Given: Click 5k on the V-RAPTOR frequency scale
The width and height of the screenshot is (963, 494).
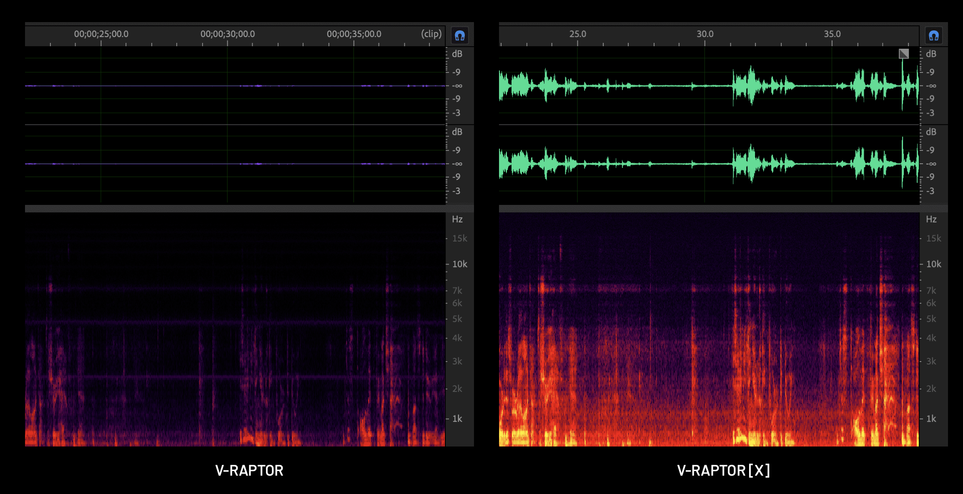Looking at the screenshot, I should (457, 319).
